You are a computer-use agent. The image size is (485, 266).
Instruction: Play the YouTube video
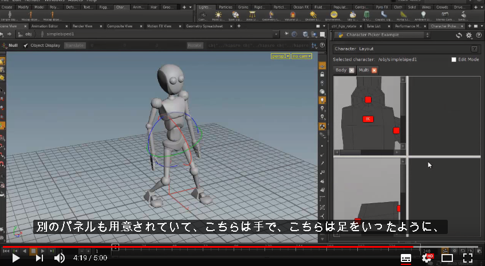click(15, 258)
